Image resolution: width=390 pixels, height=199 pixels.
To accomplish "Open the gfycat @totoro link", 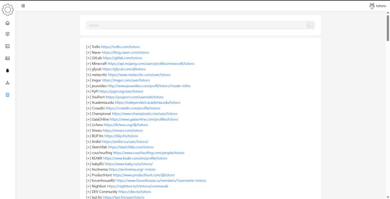I will click(124, 69).
